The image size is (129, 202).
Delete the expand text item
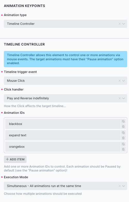tap(123, 138)
